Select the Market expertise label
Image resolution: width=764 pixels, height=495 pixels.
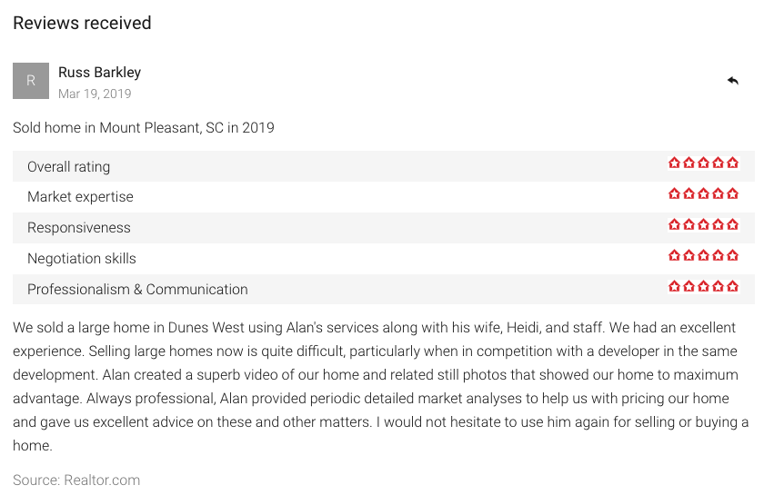click(80, 196)
